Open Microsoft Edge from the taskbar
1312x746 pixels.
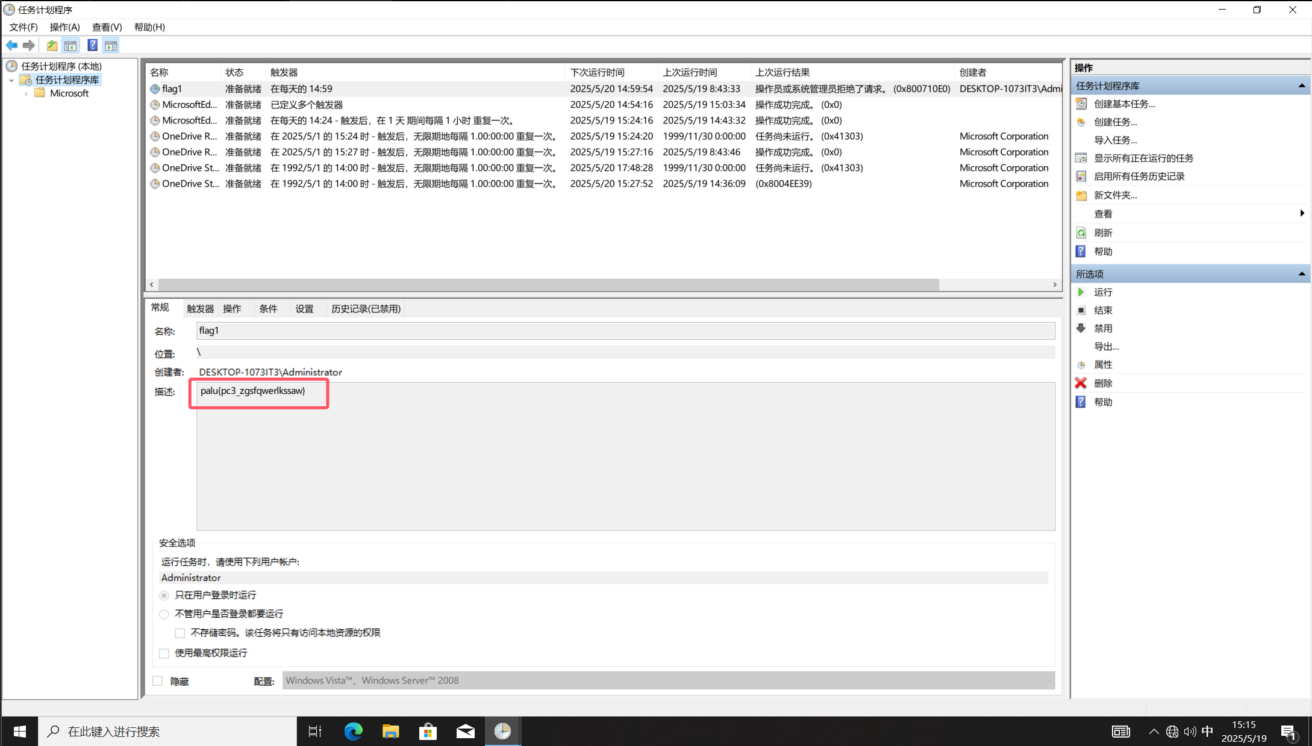coord(354,731)
